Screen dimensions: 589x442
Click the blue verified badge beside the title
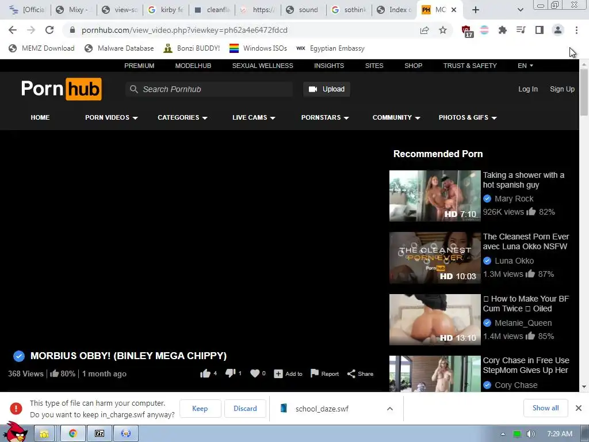tap(19, 356)
